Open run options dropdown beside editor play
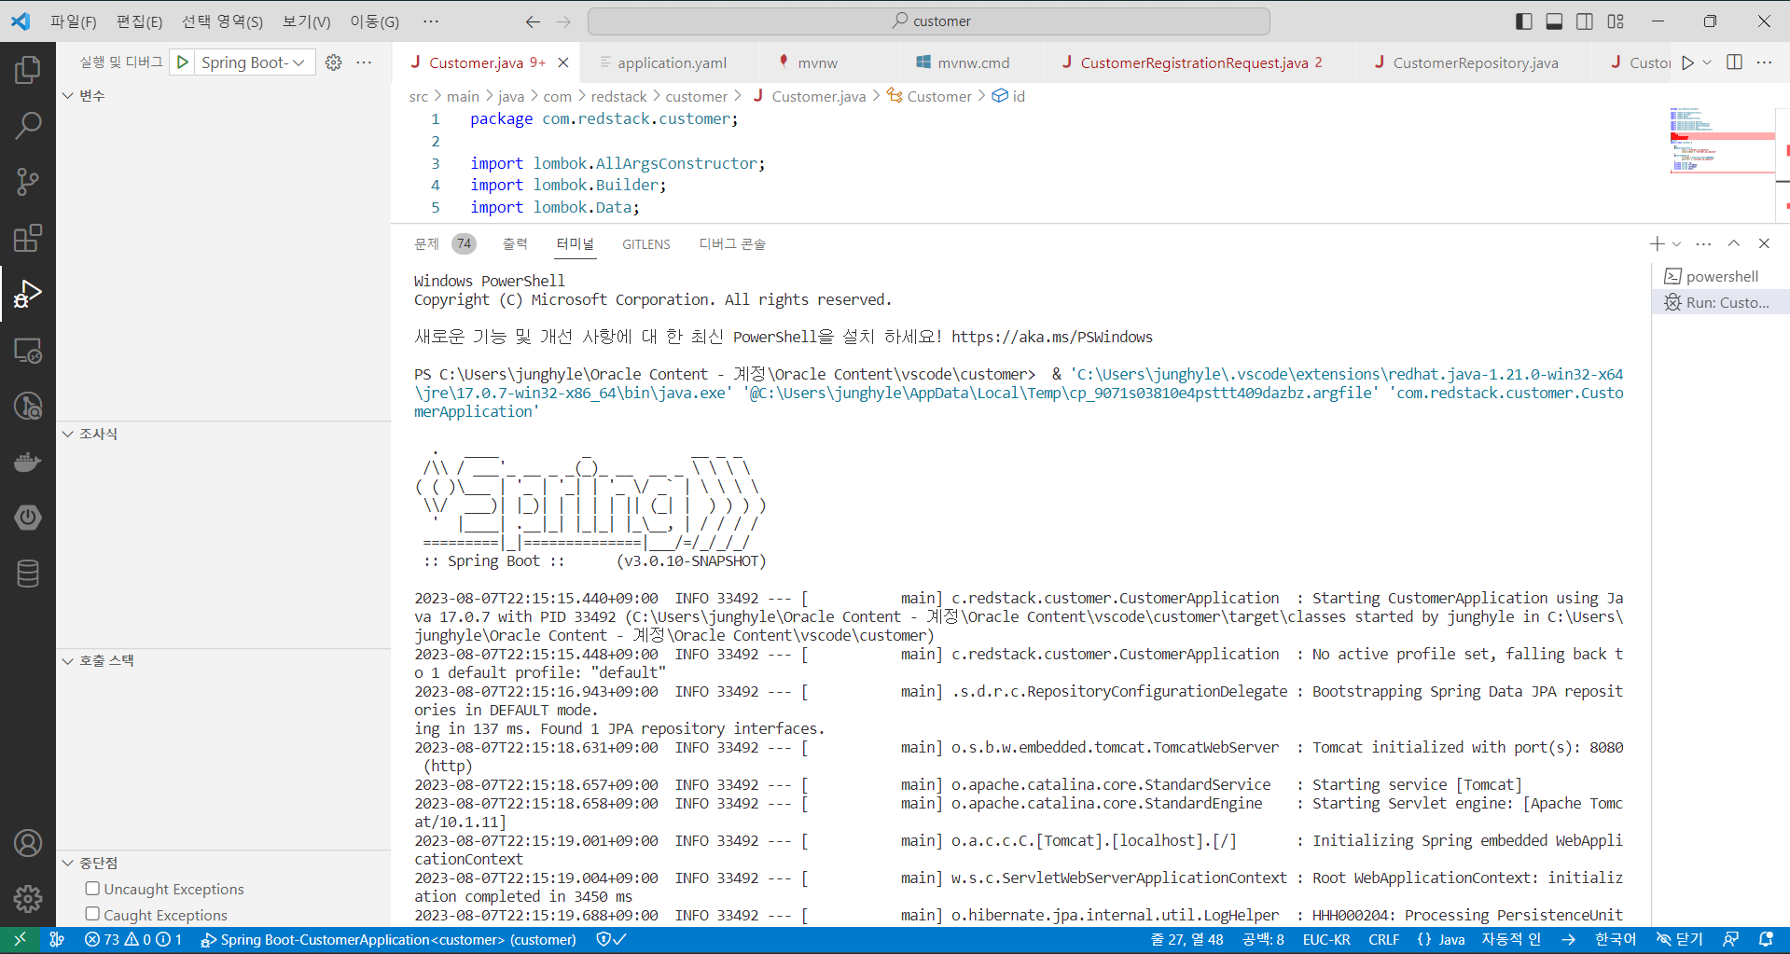The width and height of the screenshot is (1790, 954). click(1707, 62)
